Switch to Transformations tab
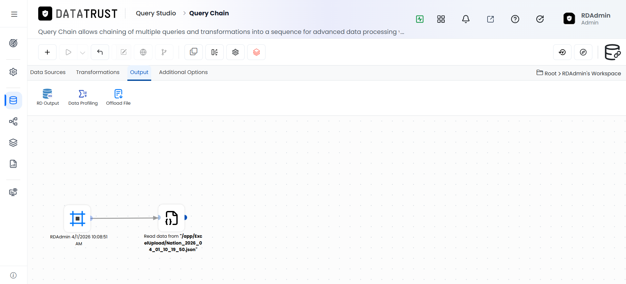626x284 pixels. click(98, 72)
